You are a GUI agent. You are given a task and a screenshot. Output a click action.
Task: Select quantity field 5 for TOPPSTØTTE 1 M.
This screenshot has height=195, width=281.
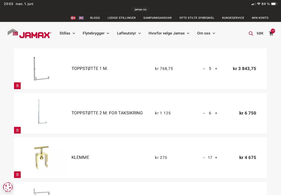pos(210,69)
